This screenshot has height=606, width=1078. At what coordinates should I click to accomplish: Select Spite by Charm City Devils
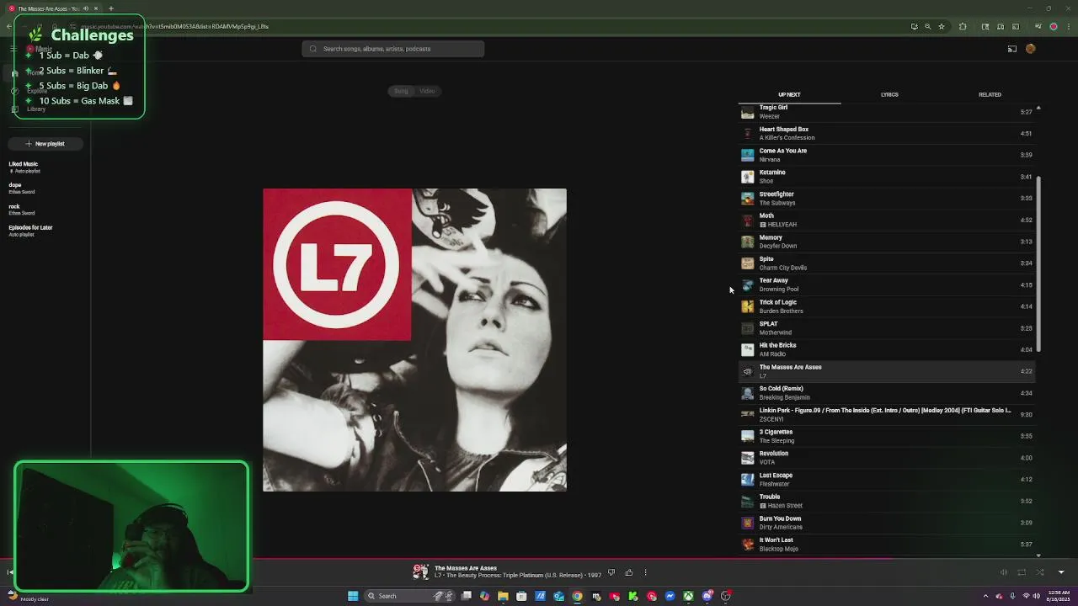click(887, 263)
